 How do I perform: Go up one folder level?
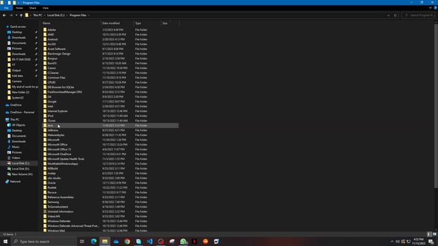(x=21, y=15)
